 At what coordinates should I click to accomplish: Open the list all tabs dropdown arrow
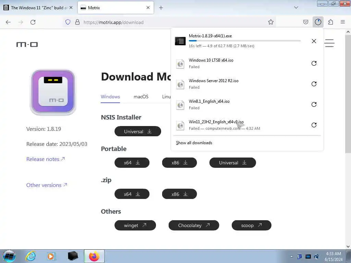296,8
